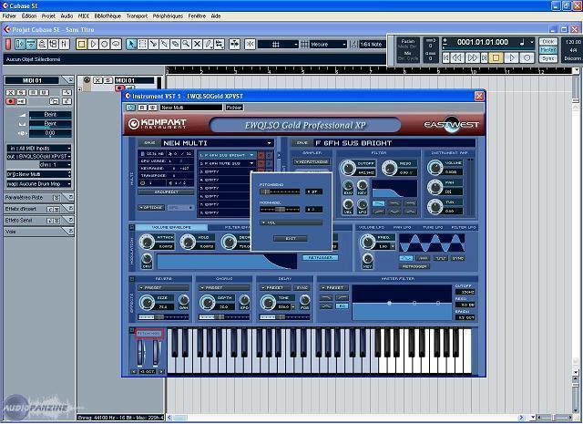The height and width of the screenshot is (424, 583).
Task: Toggle the R read automation button in plugin
Action: [x=142, y=108]
